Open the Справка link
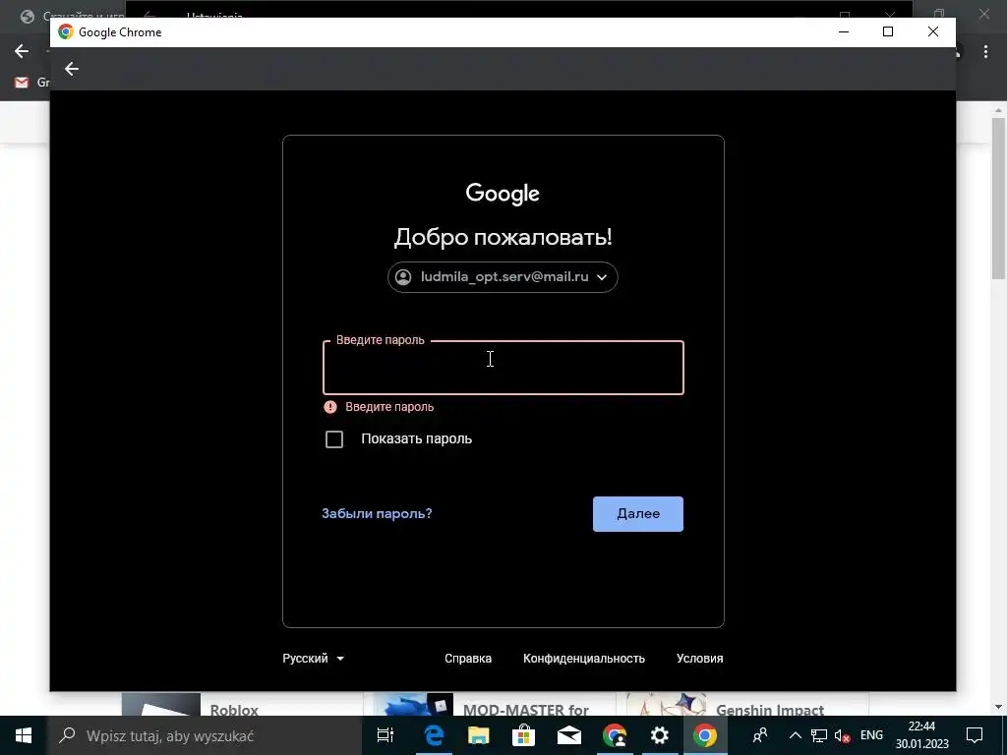1007x755 pixels. (x=468, y=658)
